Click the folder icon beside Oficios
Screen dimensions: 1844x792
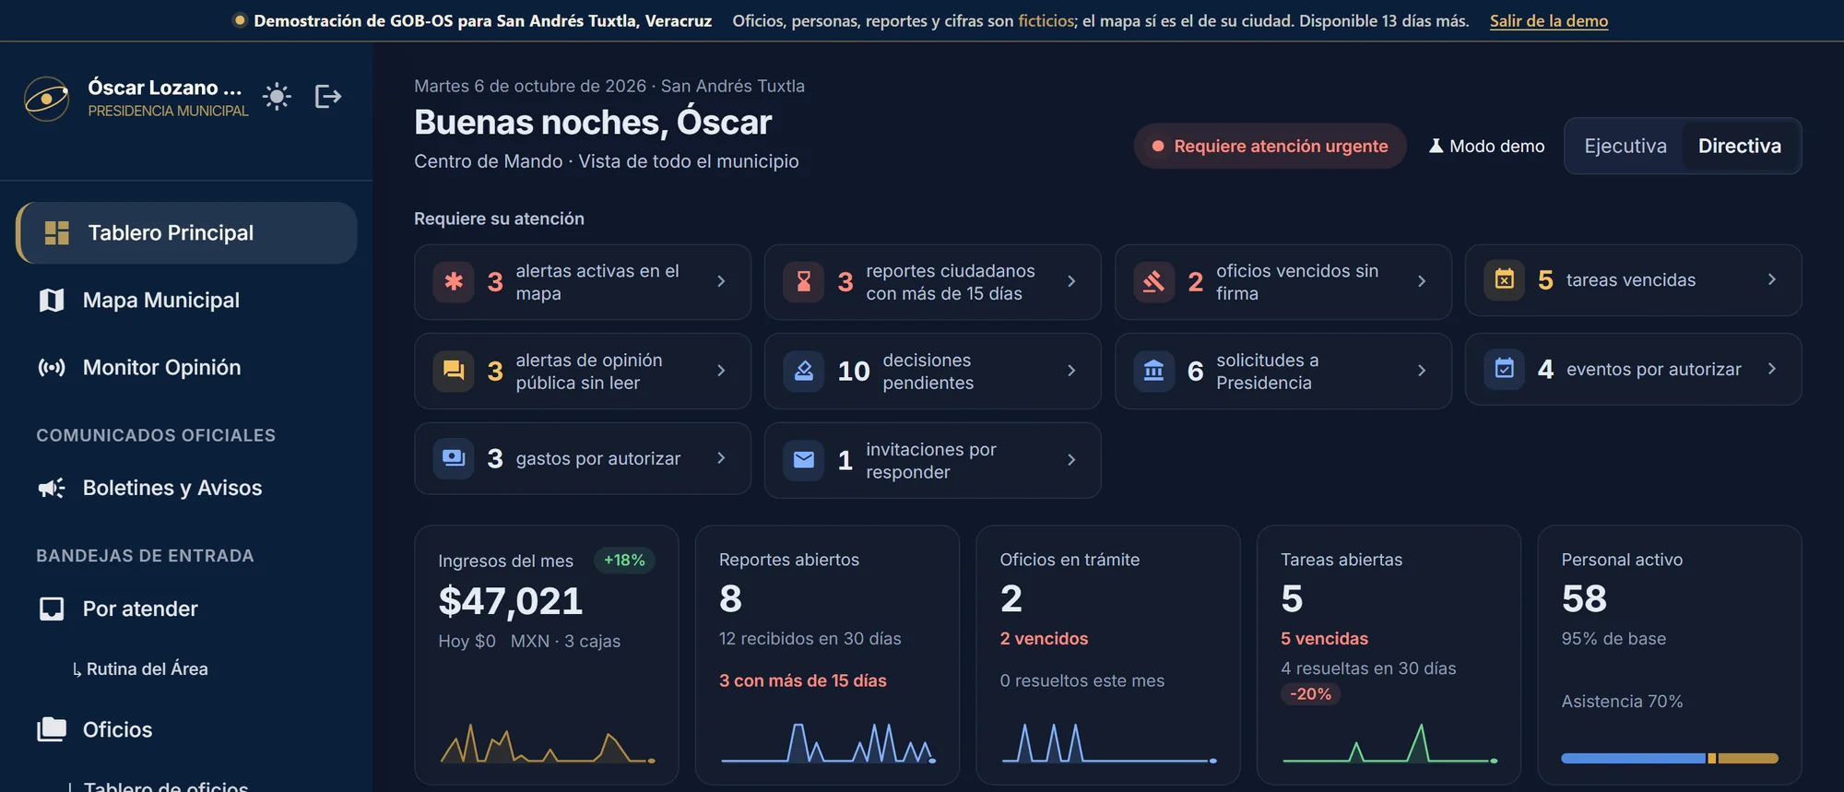[52, 729]
